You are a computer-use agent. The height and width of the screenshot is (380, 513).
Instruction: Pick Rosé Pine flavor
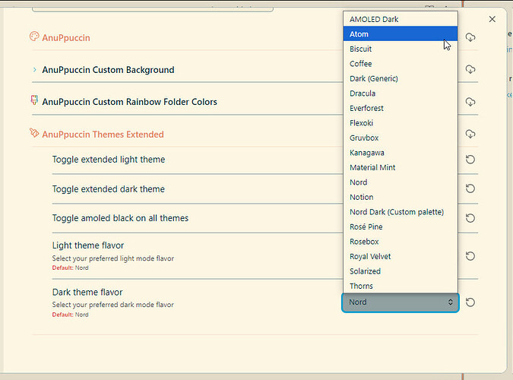click(400, 226)
